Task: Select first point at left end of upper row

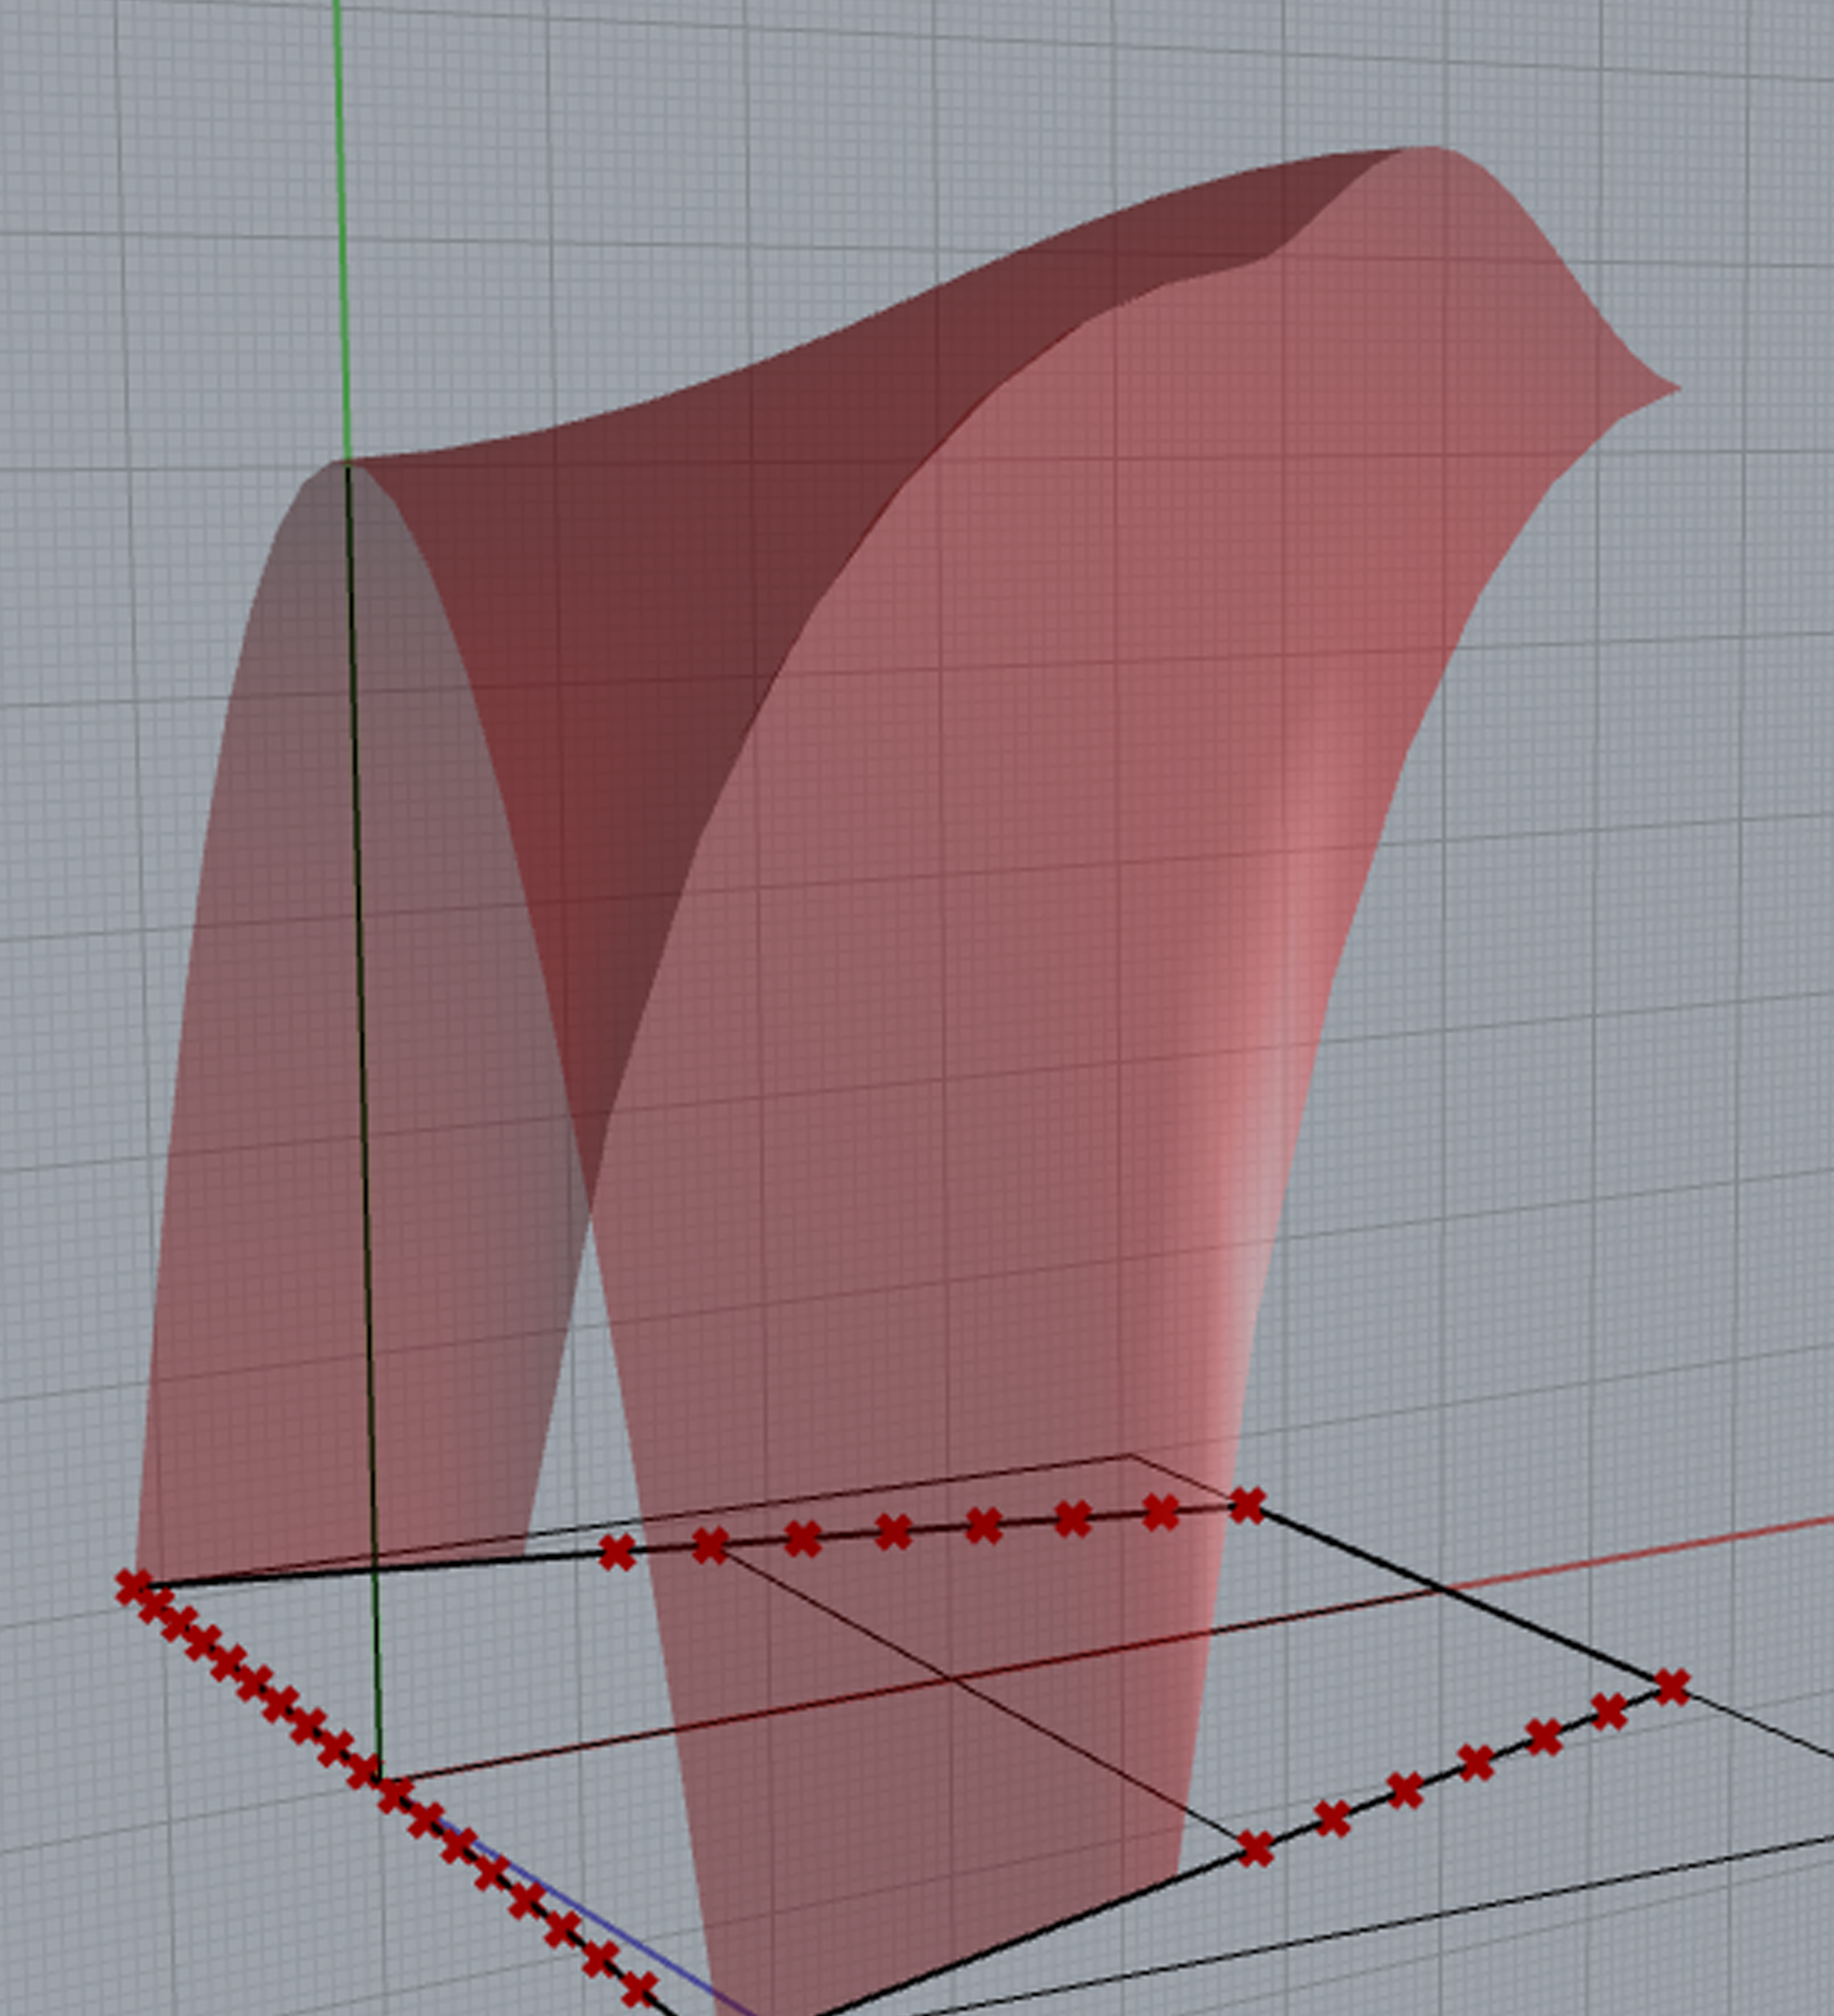Action: pos(616,1552)
